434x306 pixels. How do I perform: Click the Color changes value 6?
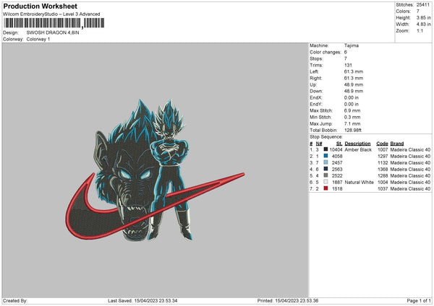coord(346,52)
